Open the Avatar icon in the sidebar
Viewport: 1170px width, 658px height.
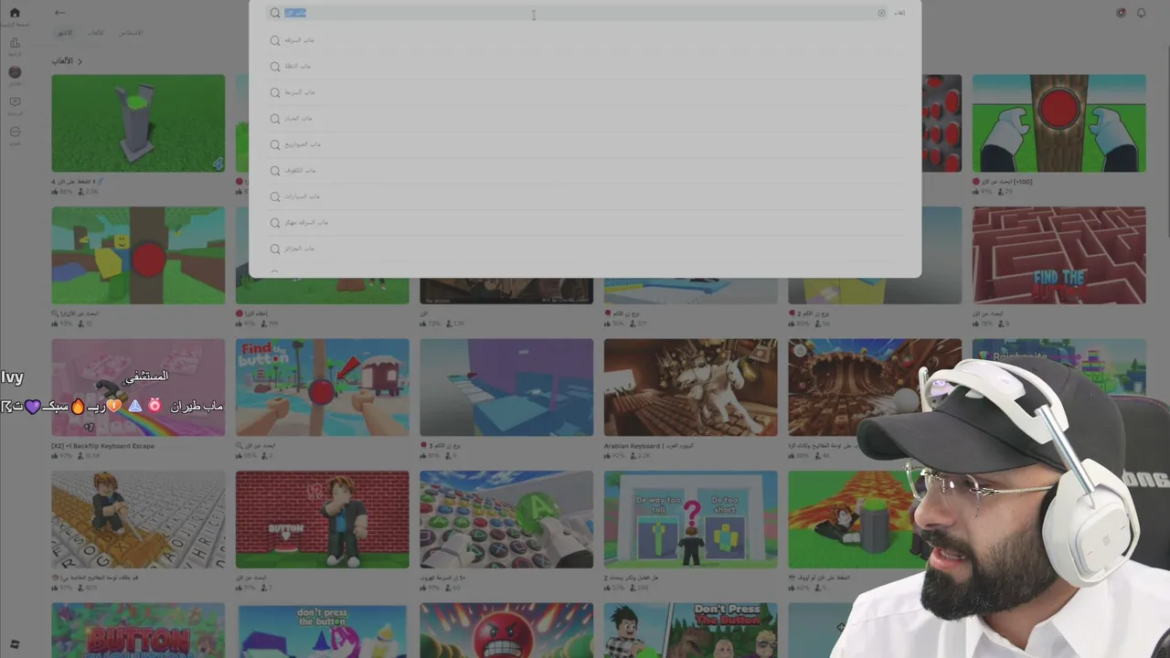click(x=15, y=72)
